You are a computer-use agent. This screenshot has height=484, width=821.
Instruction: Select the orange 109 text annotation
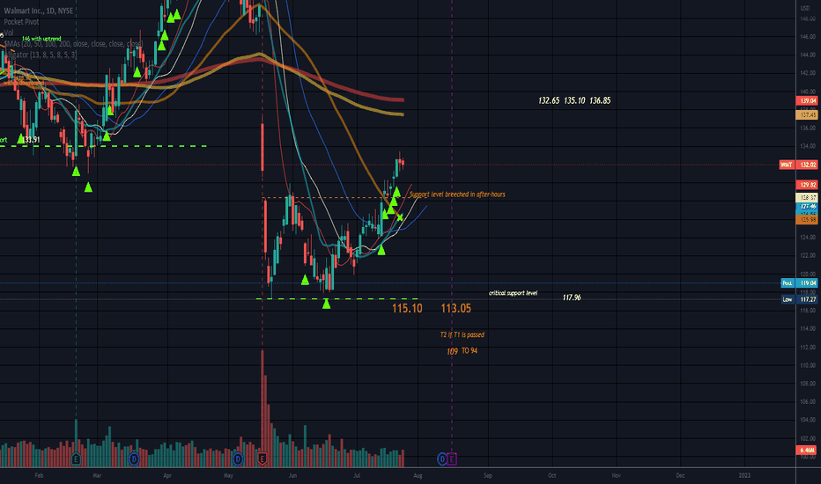coord(453,352)
